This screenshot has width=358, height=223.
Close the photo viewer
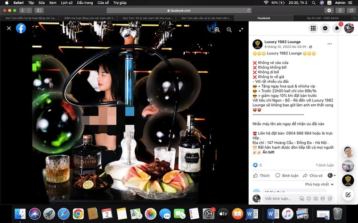coord(9,28)
